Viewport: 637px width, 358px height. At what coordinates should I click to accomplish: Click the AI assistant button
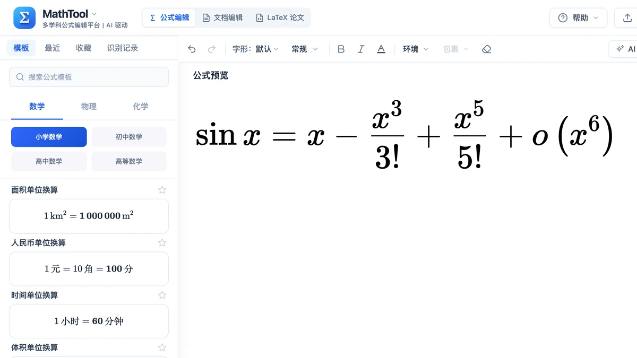click(623, 49)
